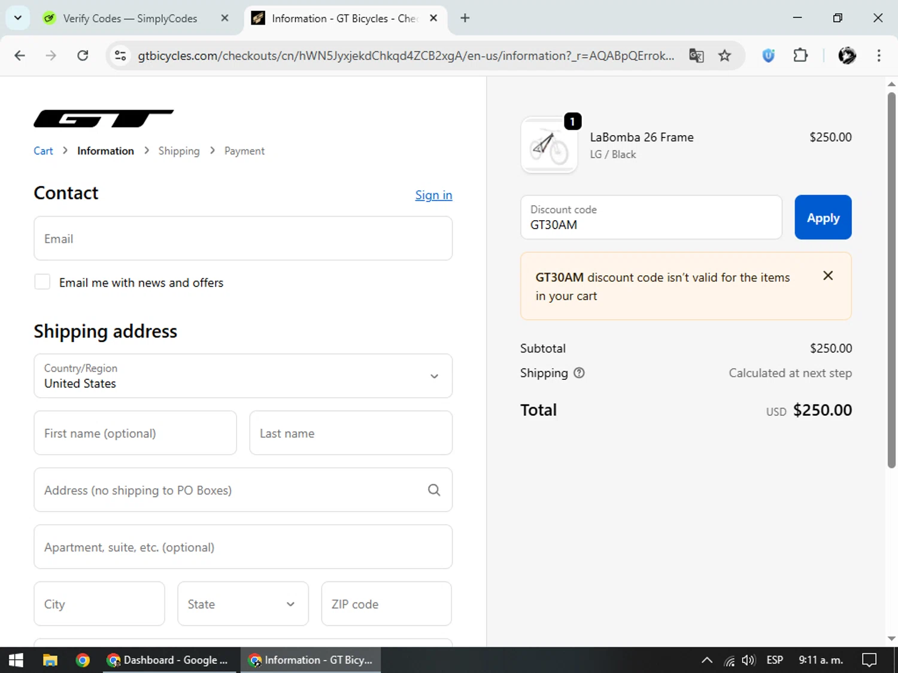
Task: Click LaBomba 26 Frame product thumbnail
Action: click(x=549, y=145)
